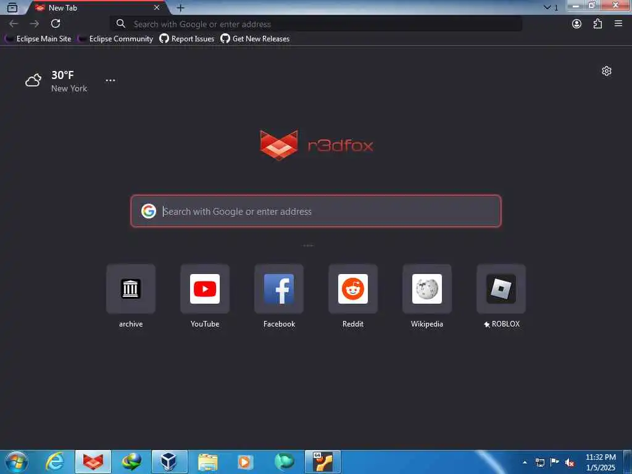Open the teal sphere taskbar icon
The height and width of the screenshot is (474, 632).
[285, 462]
